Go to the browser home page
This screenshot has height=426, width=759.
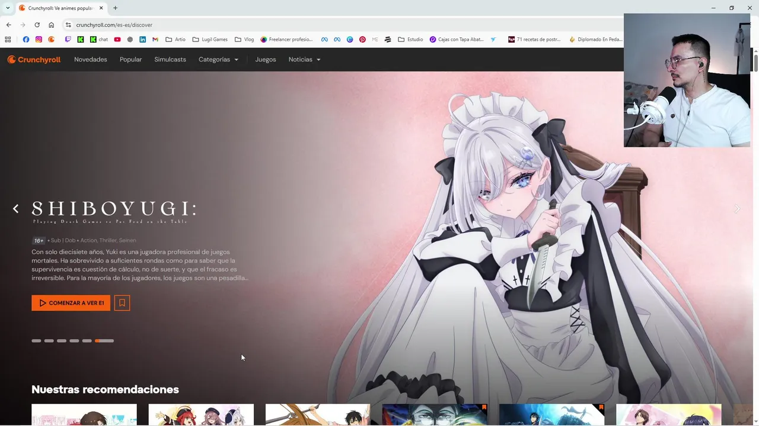pos(51,25)
